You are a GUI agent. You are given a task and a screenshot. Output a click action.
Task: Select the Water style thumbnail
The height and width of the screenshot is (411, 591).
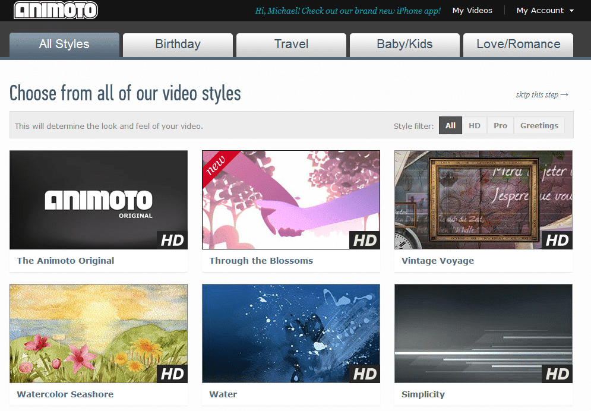[291, 333]
